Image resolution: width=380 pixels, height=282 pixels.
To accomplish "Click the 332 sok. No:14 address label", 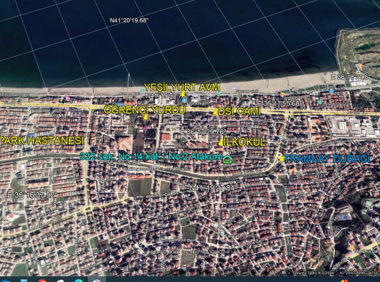I will tap(151, 156).
